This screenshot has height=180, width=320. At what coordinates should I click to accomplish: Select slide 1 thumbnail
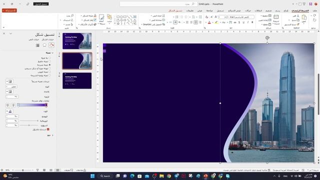(x=77, y=41)
